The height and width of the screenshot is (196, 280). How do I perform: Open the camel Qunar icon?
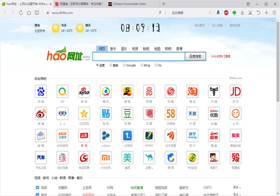click(149, 157)
